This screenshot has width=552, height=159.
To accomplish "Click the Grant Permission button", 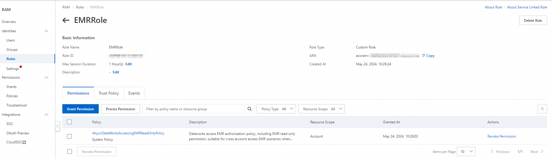I will tap(80, 109).
